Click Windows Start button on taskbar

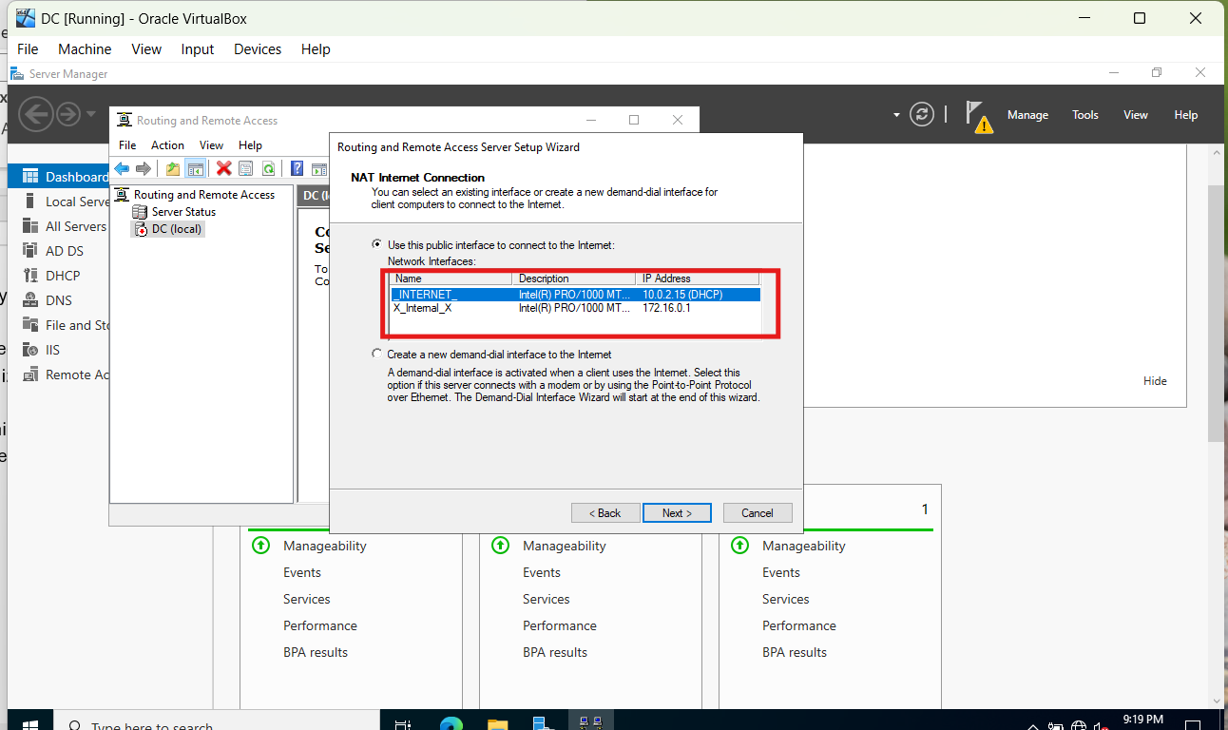[x=29, y=724]
